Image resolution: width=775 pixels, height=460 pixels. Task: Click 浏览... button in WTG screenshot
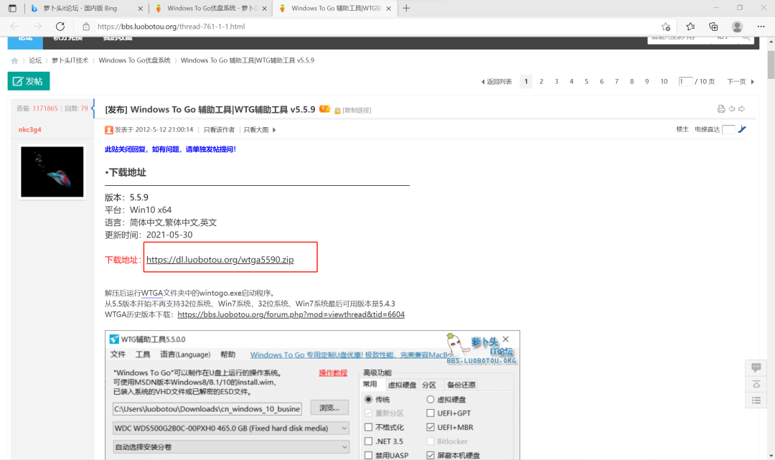coord(329,408)
